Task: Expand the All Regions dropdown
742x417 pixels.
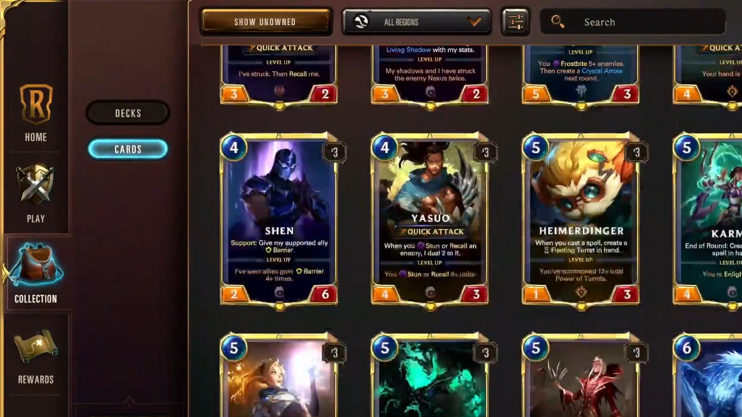Action: [x=416, y=22]
